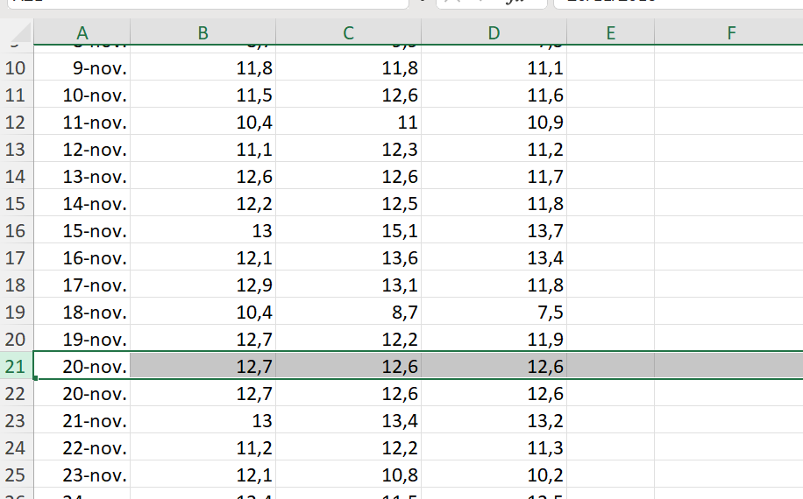The image size is (803, 499).
Task: Select column F header
Action: coord(730,33)
